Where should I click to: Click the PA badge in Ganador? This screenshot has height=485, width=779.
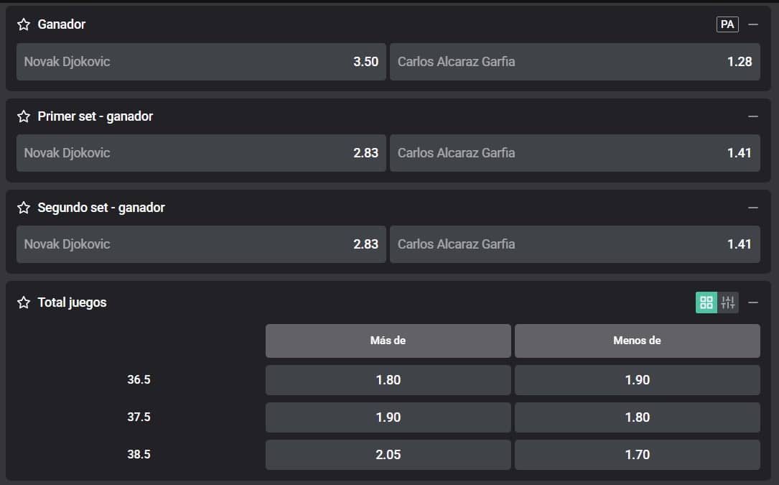click(x=727, y=24)
